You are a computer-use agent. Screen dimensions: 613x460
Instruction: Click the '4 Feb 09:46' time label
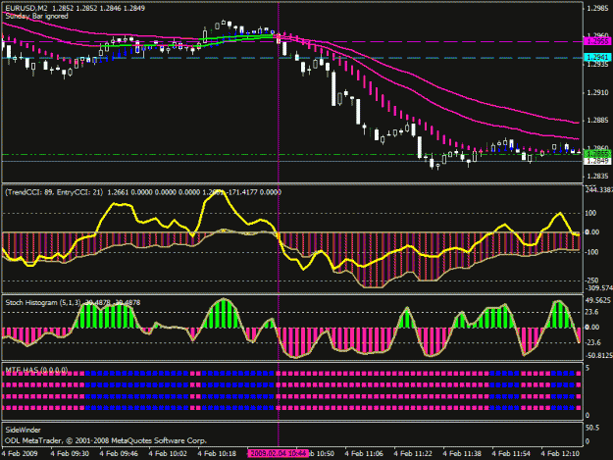(119, 453)
